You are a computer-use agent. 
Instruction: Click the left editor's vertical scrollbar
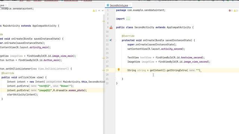coord(104,74)
